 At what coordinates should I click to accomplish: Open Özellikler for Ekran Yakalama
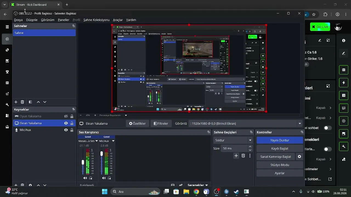(137, 124)
